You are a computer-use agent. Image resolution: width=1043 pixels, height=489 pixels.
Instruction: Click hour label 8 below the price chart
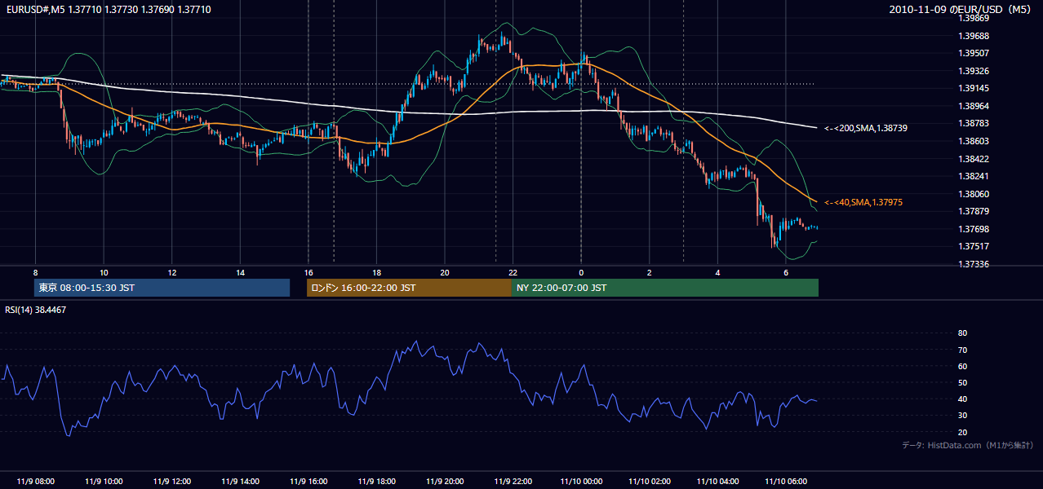pyautogui.click(x=35, y=272)
